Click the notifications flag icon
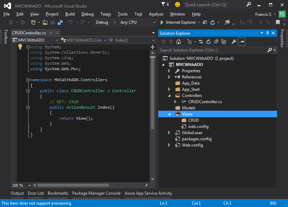The height and width of the screenshot is (207, 288). tap(163, 4)
